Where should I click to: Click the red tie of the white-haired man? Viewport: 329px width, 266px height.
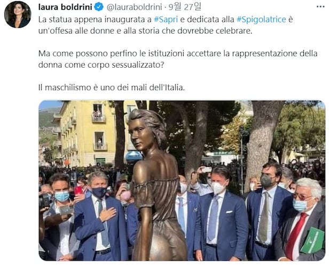(296, 236)
